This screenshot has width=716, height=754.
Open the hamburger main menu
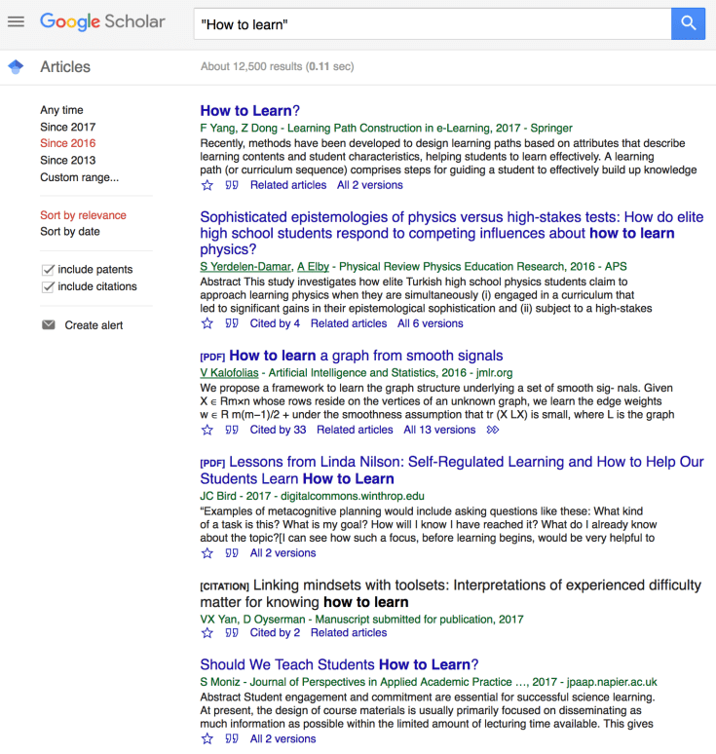coord(16,21)
